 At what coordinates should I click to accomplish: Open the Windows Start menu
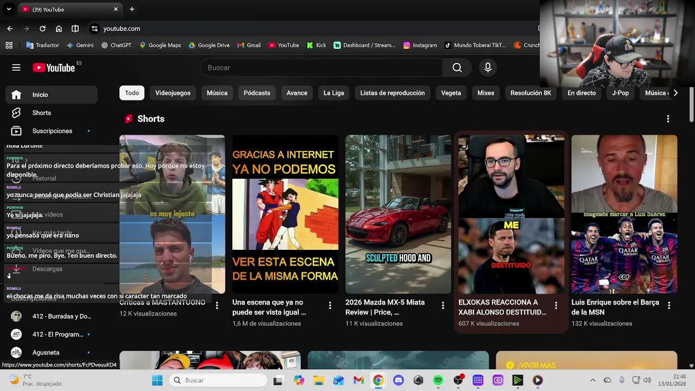(x=157, y=380)
